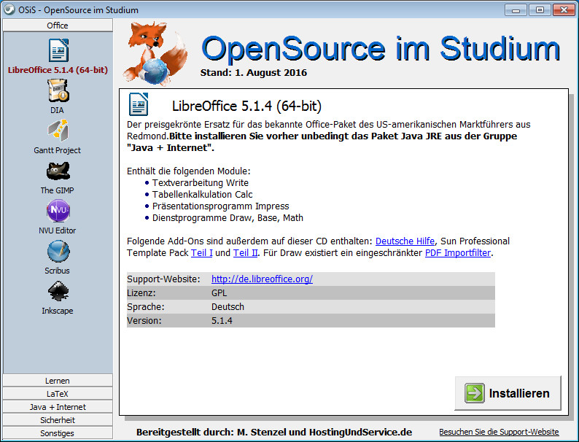Switch to the Lernen category
Viewport: 579px width, 442px height.
point(57,381)
